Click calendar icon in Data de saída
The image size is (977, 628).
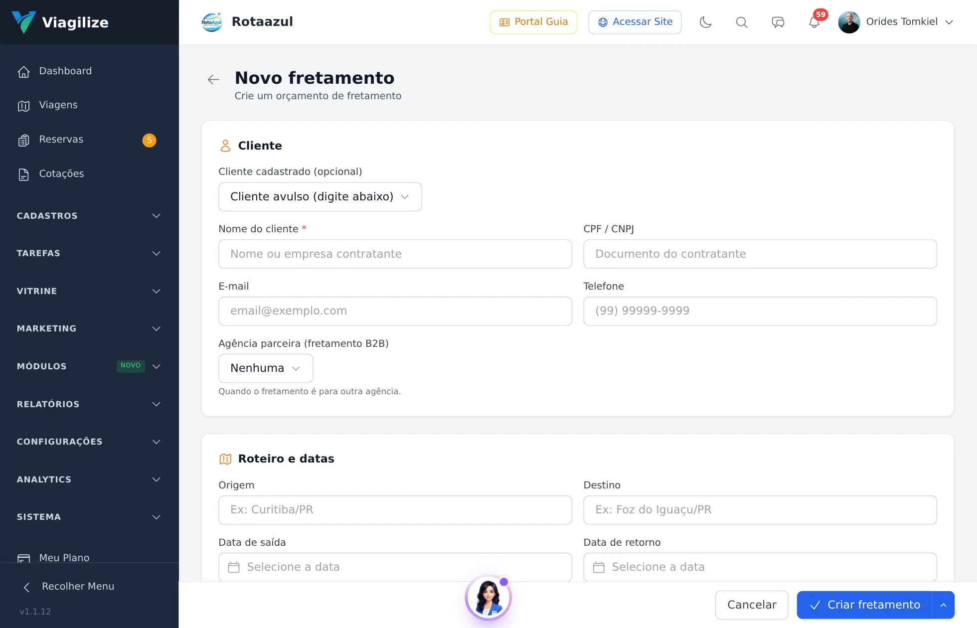(x=234, y=567)
